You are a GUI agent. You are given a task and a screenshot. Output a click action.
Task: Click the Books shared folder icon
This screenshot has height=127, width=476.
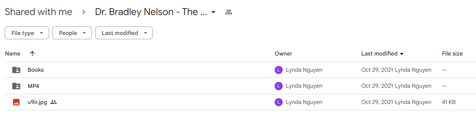click(16, 70)
